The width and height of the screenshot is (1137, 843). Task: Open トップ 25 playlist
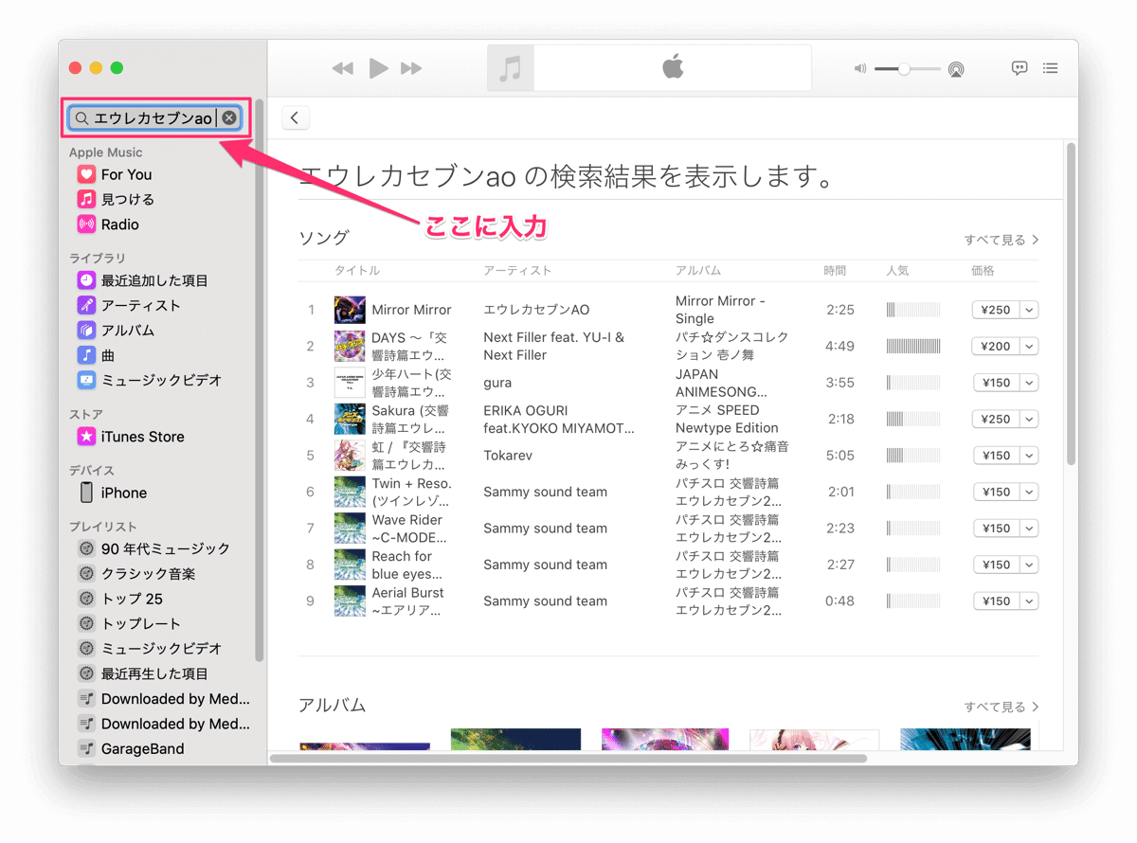[x=132, y=599]
